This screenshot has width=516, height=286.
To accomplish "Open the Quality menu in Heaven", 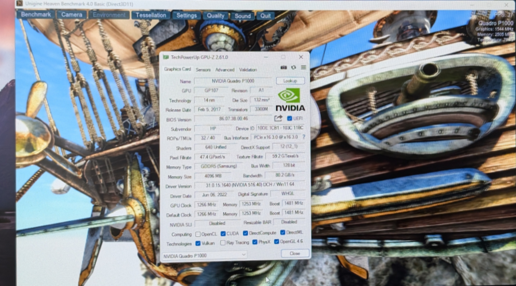I will point(215,16).
